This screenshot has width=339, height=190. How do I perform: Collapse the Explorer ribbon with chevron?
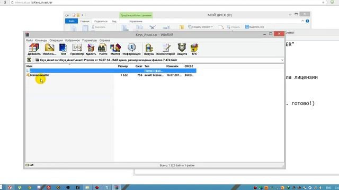(x=302, y=21)
